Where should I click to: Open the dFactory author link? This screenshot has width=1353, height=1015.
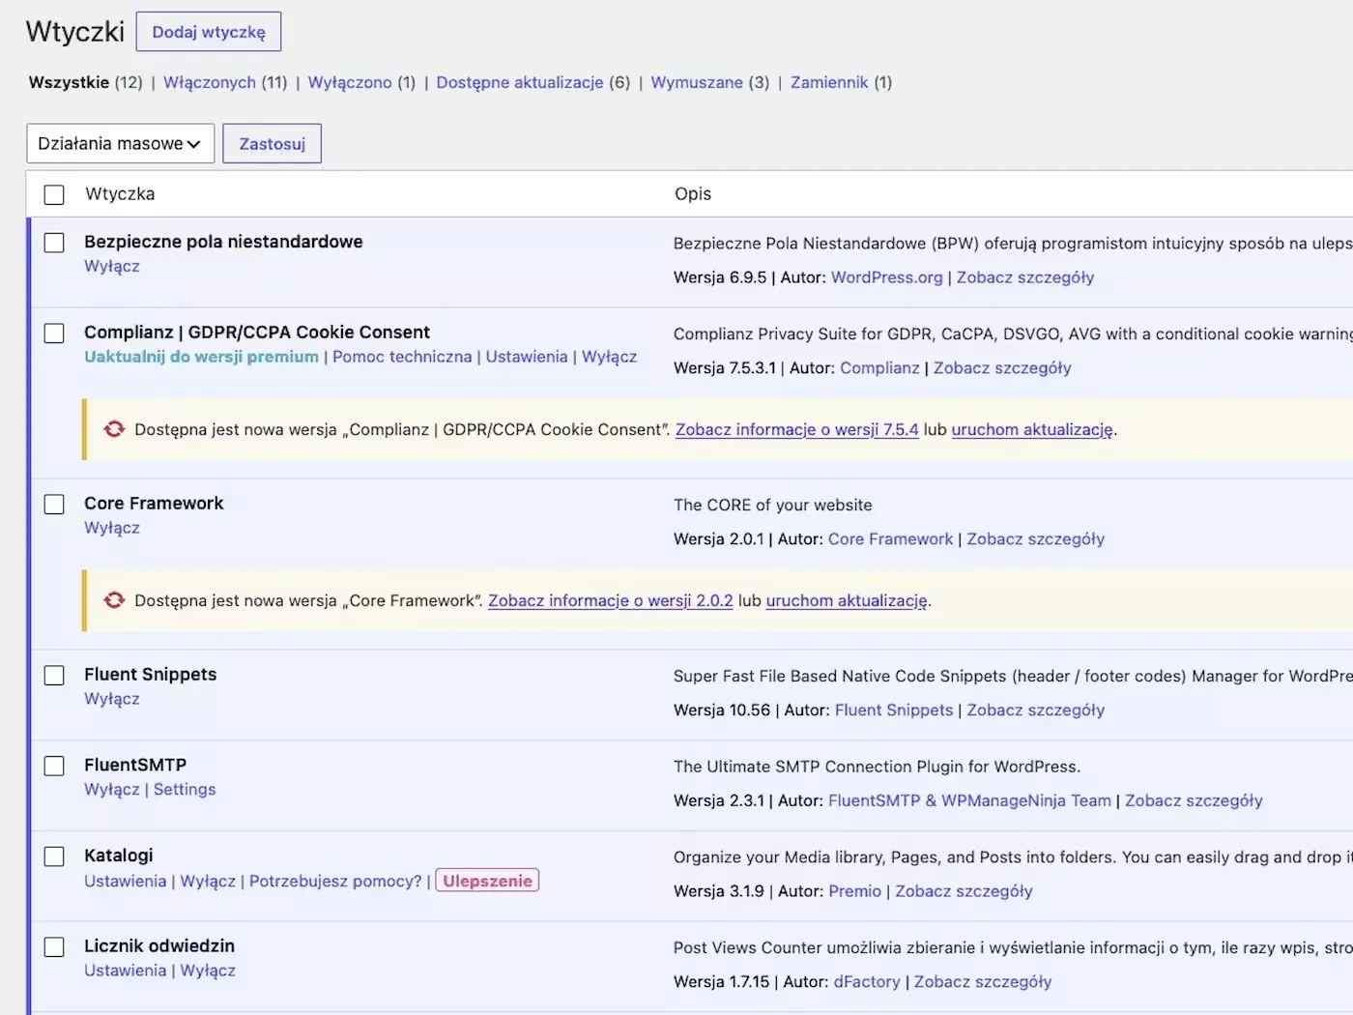[867, 982]
